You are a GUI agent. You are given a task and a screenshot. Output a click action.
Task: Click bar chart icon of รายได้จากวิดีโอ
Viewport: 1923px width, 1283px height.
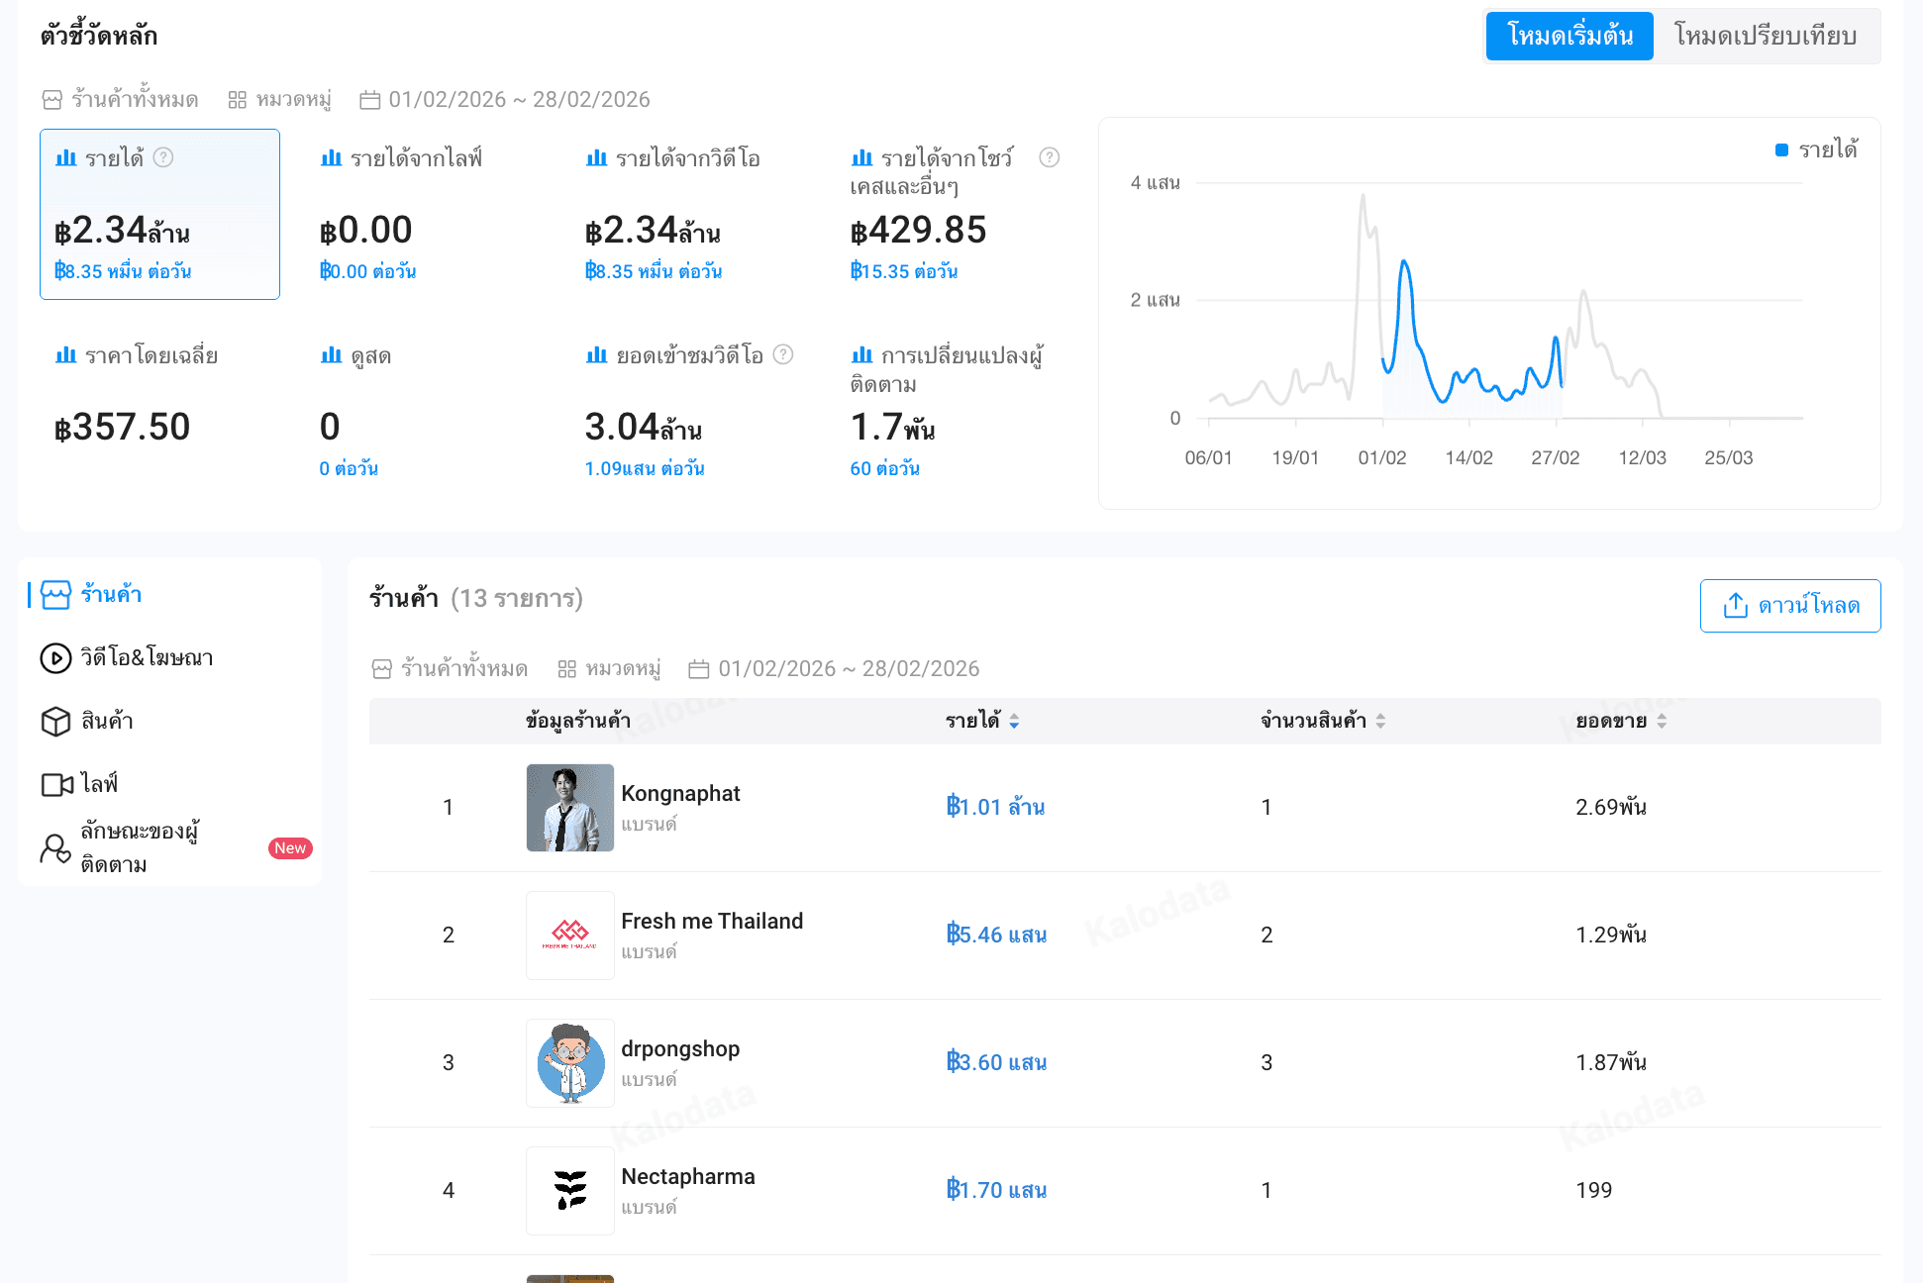tap(596, 158)
